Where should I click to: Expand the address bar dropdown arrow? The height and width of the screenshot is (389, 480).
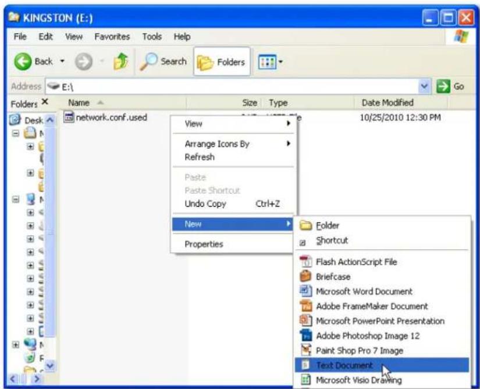(x=424, y=87)
